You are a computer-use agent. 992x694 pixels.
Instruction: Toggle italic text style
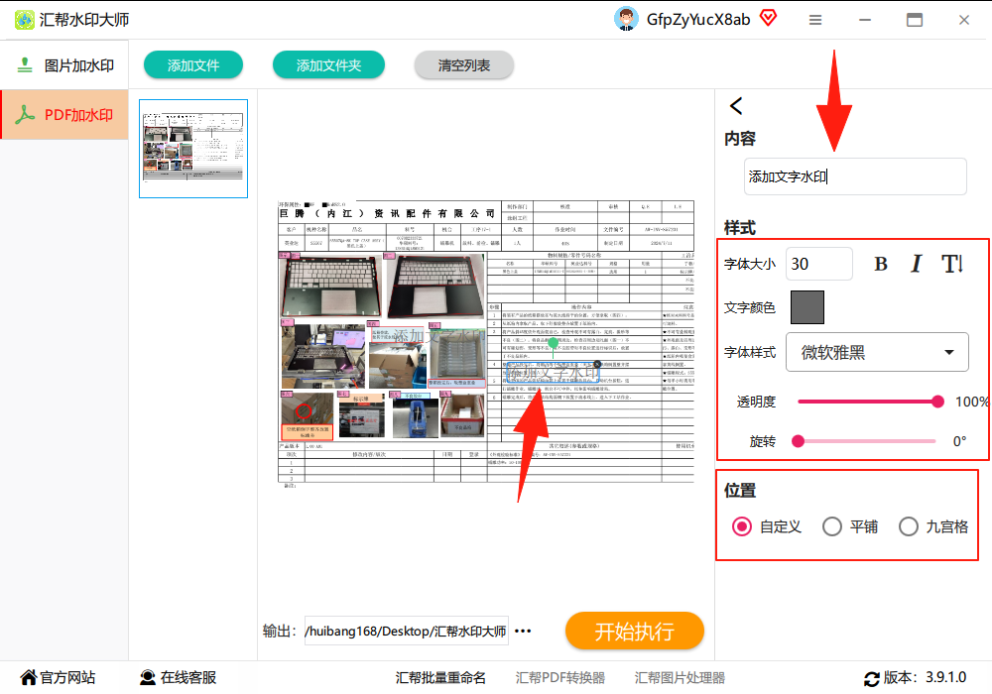tap(916, 264)
